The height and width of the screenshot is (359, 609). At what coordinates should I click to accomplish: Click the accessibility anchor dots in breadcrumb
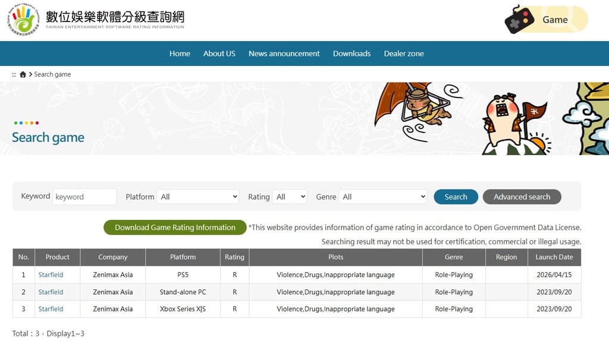coord(14,74)
